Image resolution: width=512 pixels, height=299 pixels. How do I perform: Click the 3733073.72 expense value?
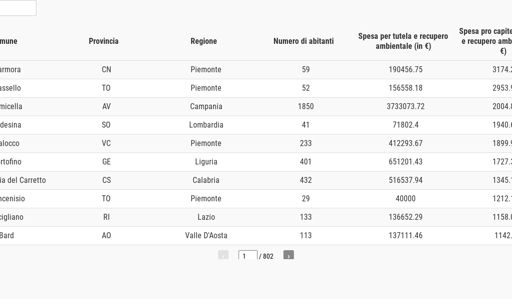(405, 106)
